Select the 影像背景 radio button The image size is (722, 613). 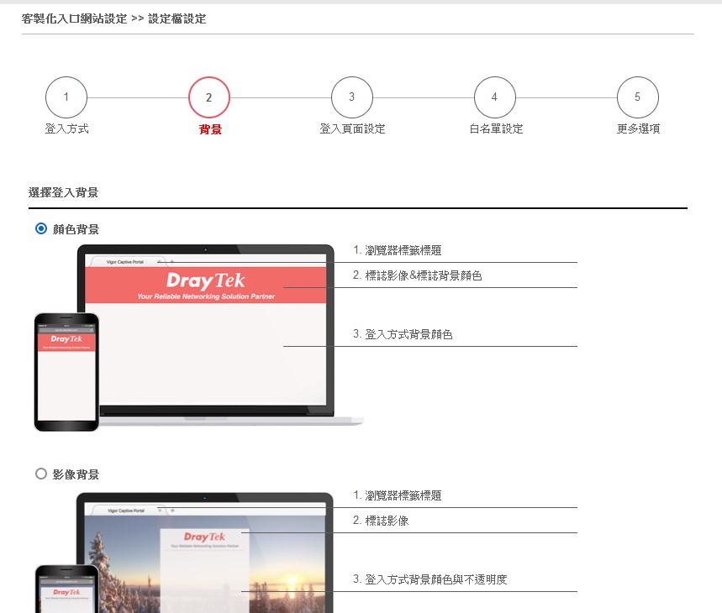[41, 474]
